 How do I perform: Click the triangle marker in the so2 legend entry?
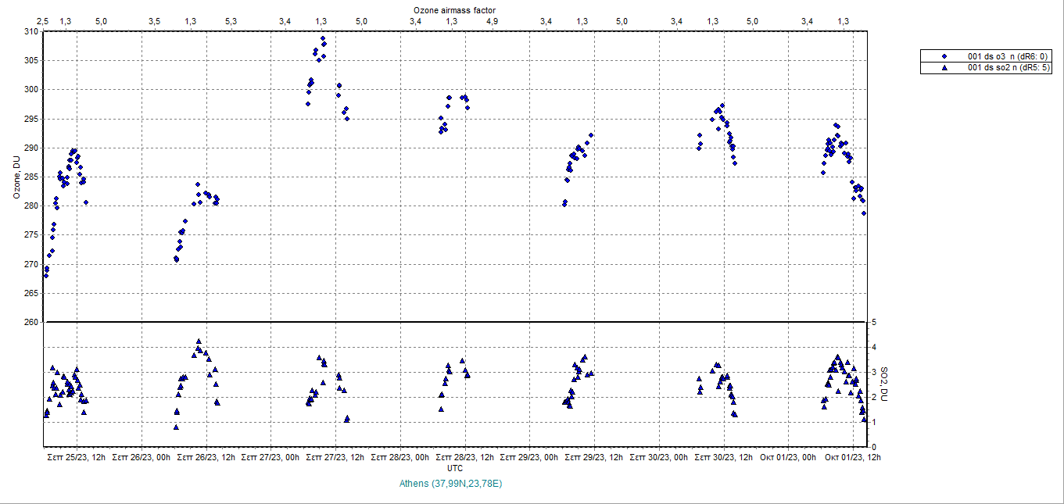tap(944, 68)
